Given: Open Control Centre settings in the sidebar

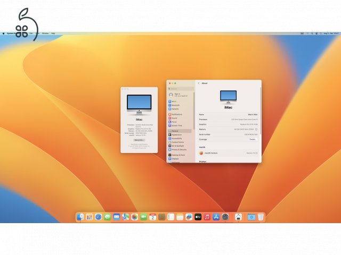Looking at the screenshot, I should (x=180, y=142).
